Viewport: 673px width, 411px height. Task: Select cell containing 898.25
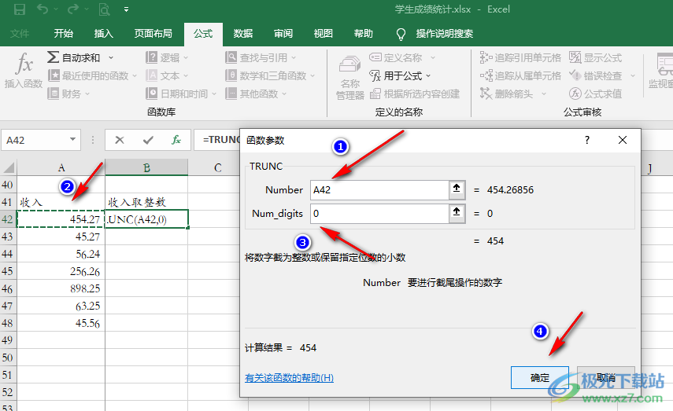(x=61, y=288)
